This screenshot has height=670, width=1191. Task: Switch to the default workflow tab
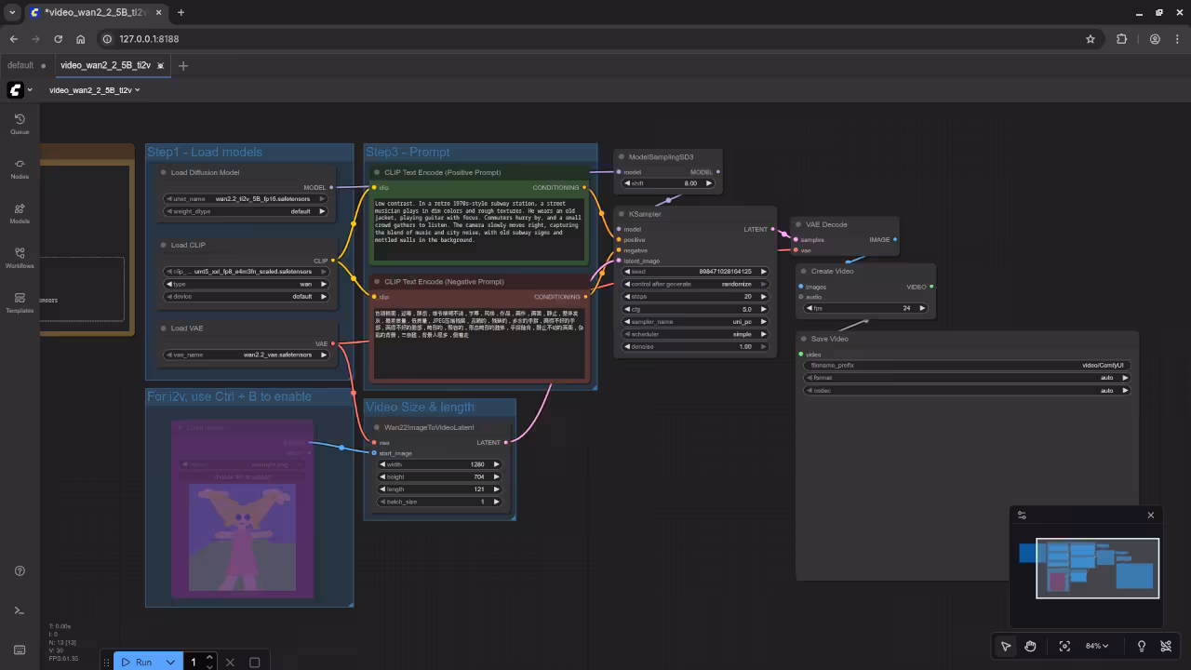tap(20, 65)
